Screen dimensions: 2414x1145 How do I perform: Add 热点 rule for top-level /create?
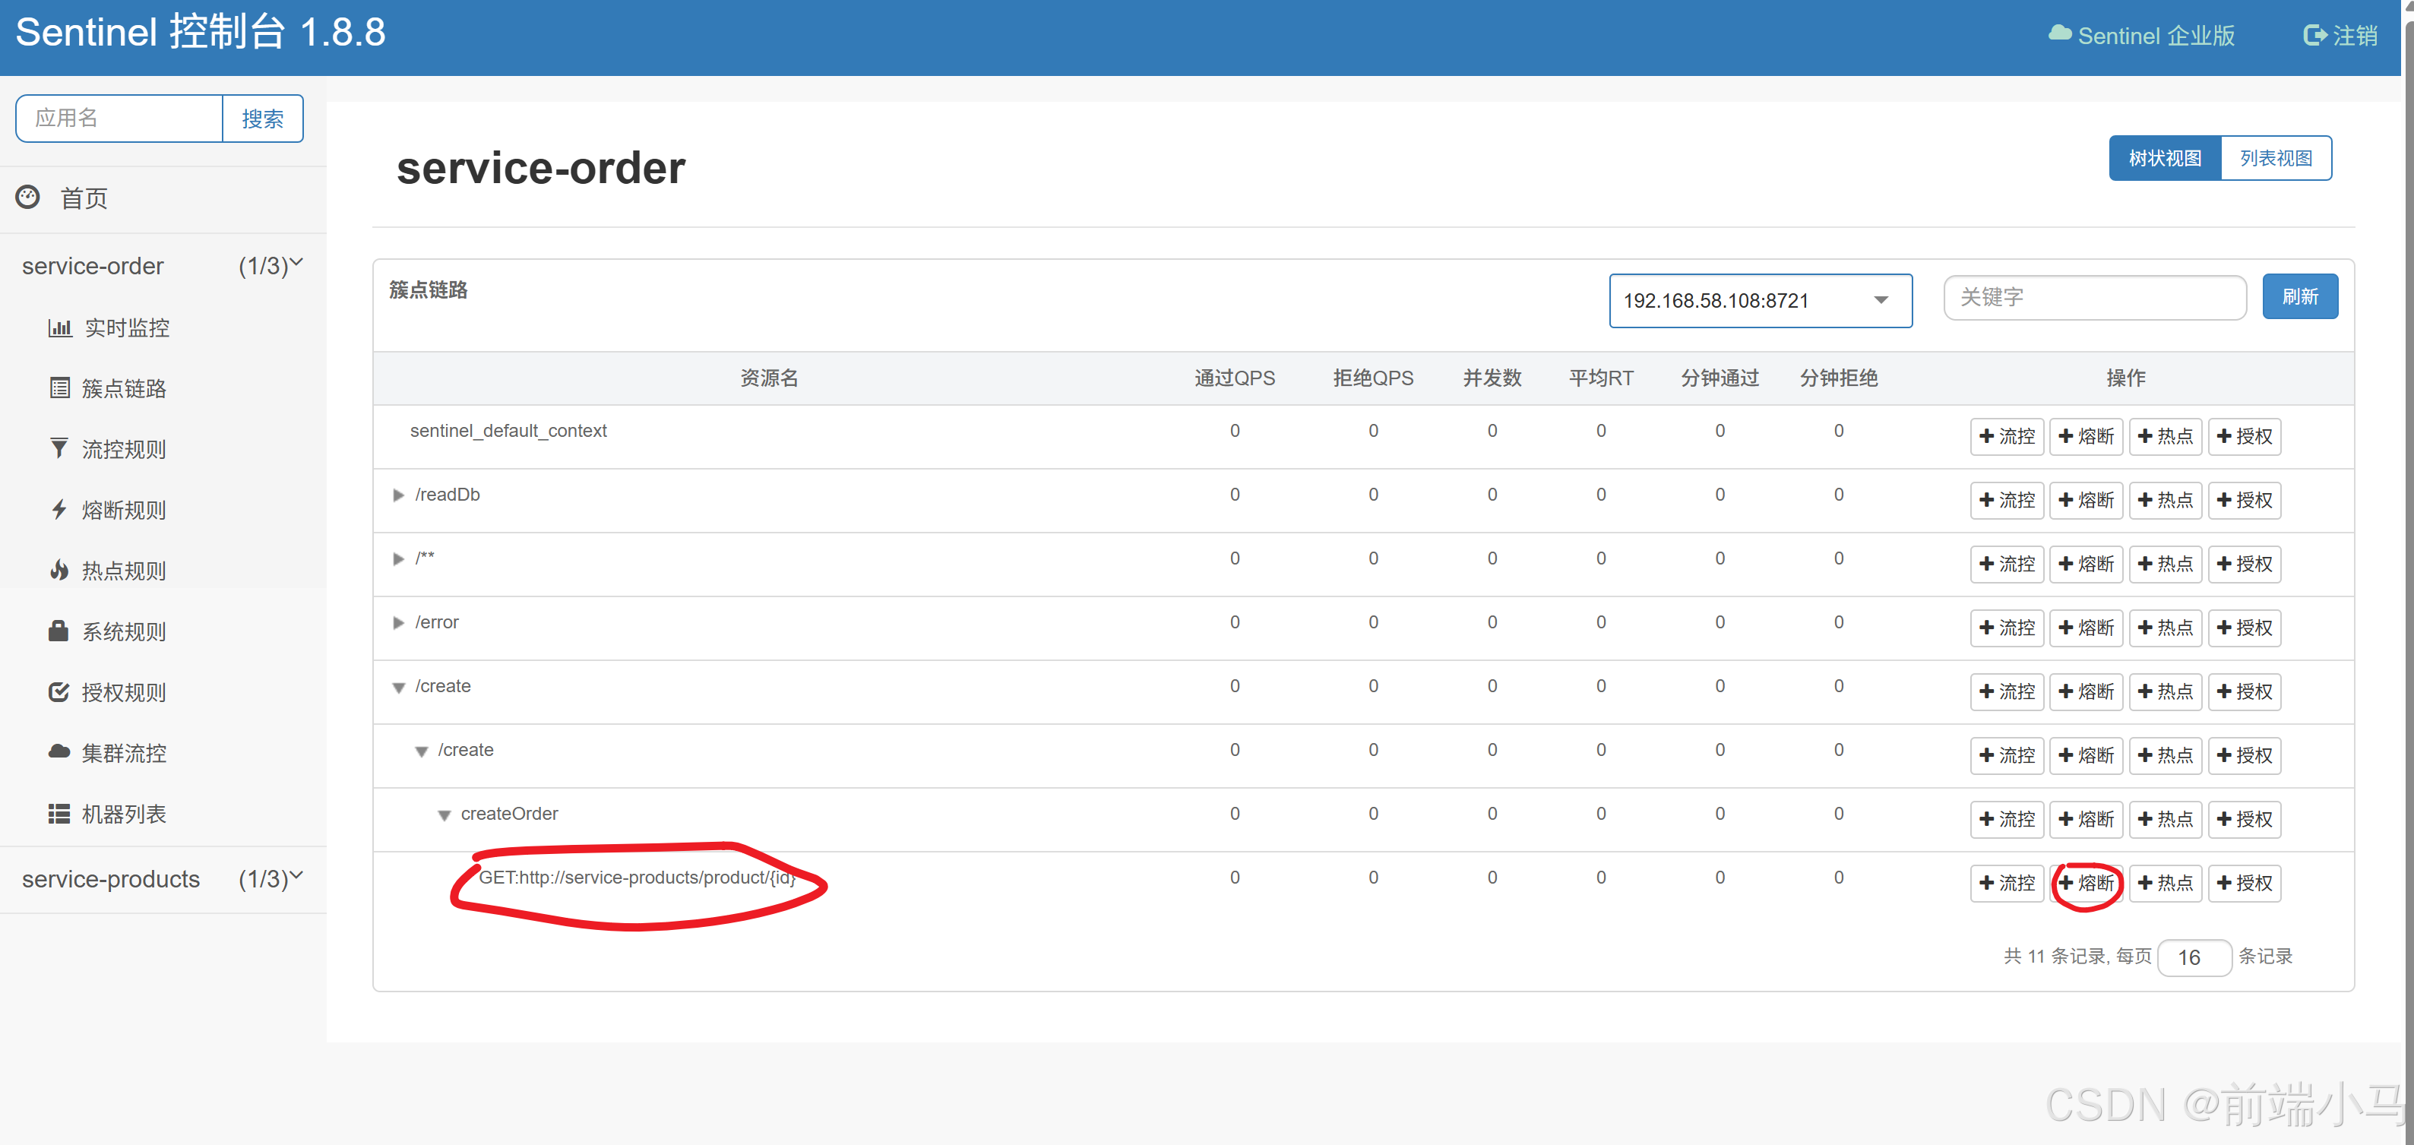click(2165, 691)
